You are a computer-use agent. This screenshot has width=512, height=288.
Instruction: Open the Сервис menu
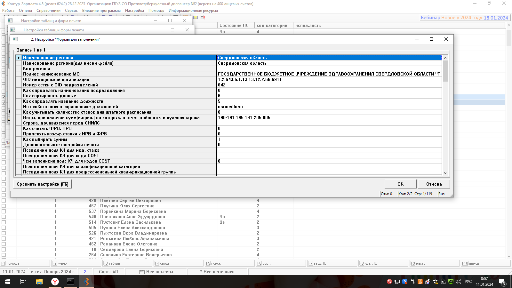pos(71,11)
